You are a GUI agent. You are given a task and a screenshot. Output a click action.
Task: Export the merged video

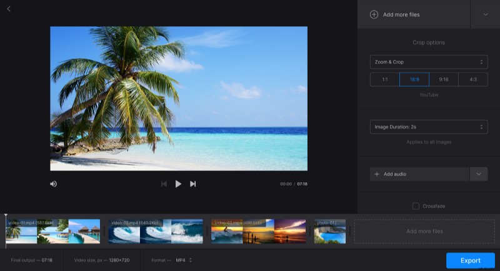471,260
